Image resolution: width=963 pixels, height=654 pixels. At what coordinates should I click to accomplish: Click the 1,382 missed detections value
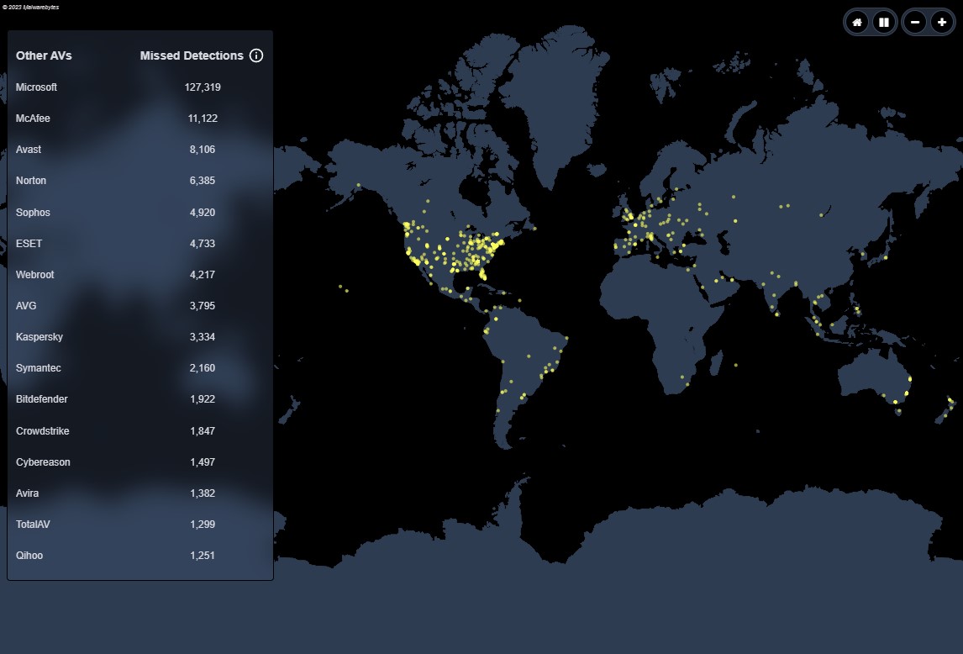[x=203, y=493]
